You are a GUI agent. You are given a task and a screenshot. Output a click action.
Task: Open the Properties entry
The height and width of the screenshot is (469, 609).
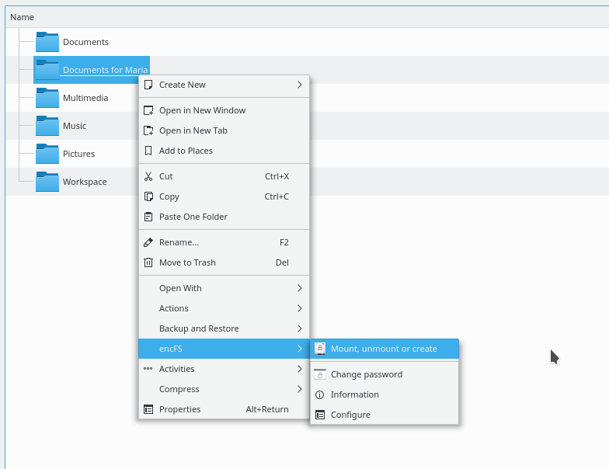[x=224, y=409]
